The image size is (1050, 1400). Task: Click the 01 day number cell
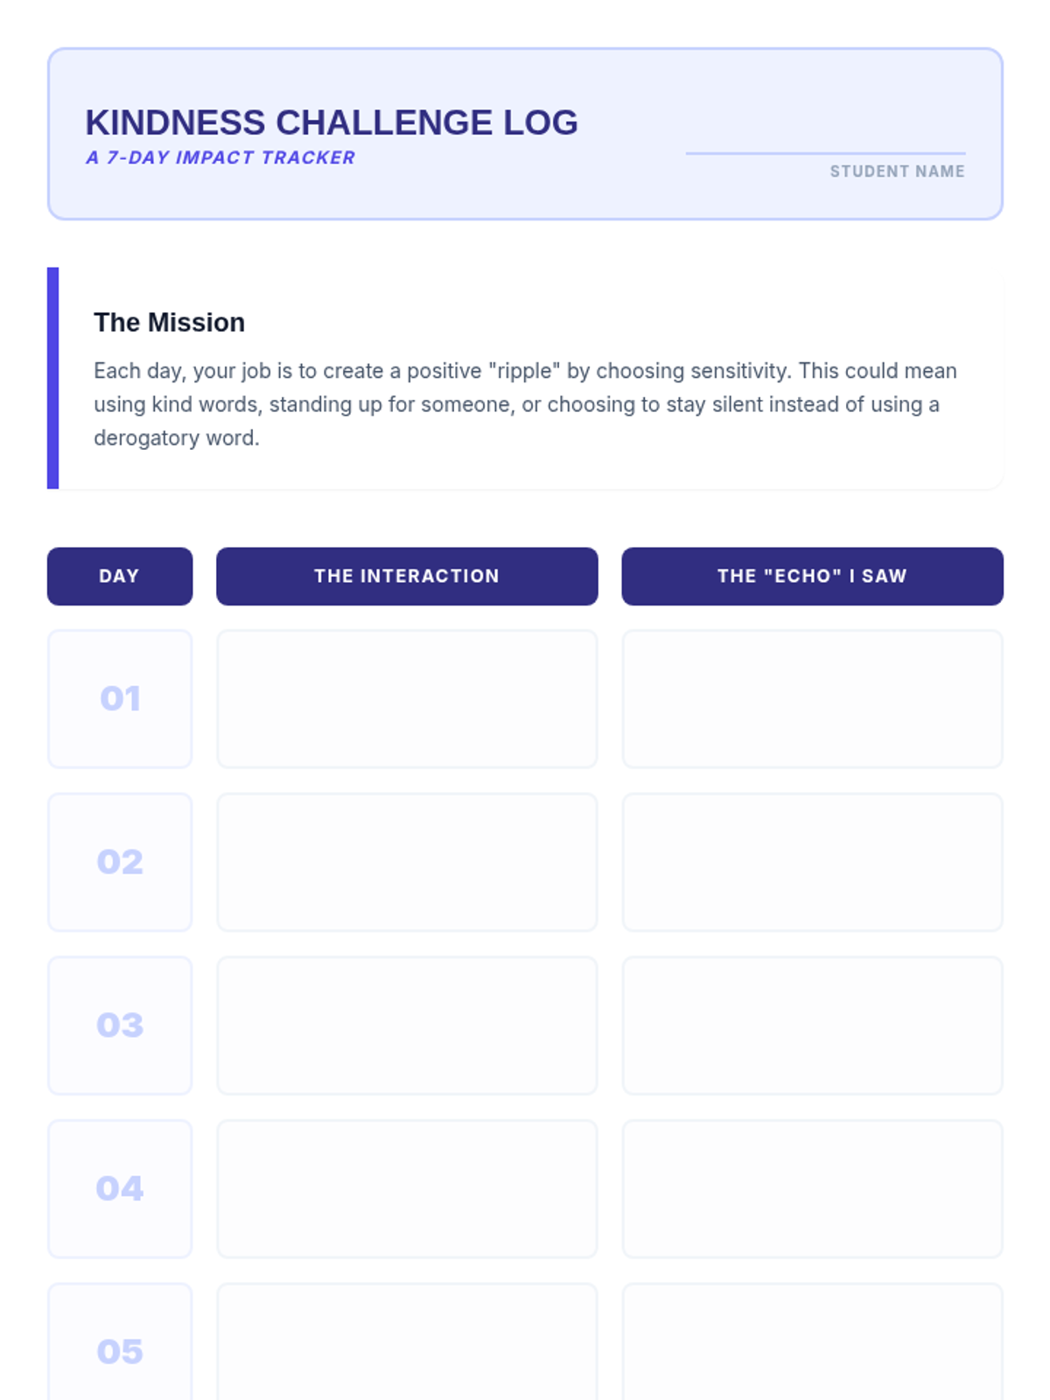pyautogui.click(x=120, y=698)
